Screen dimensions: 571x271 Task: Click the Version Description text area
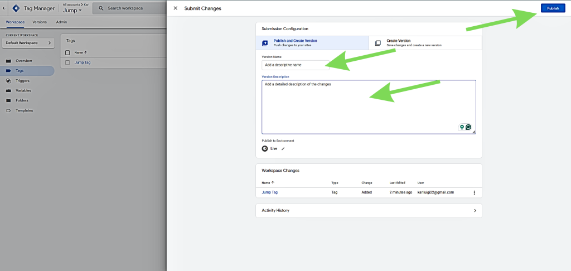click(368, 106)
